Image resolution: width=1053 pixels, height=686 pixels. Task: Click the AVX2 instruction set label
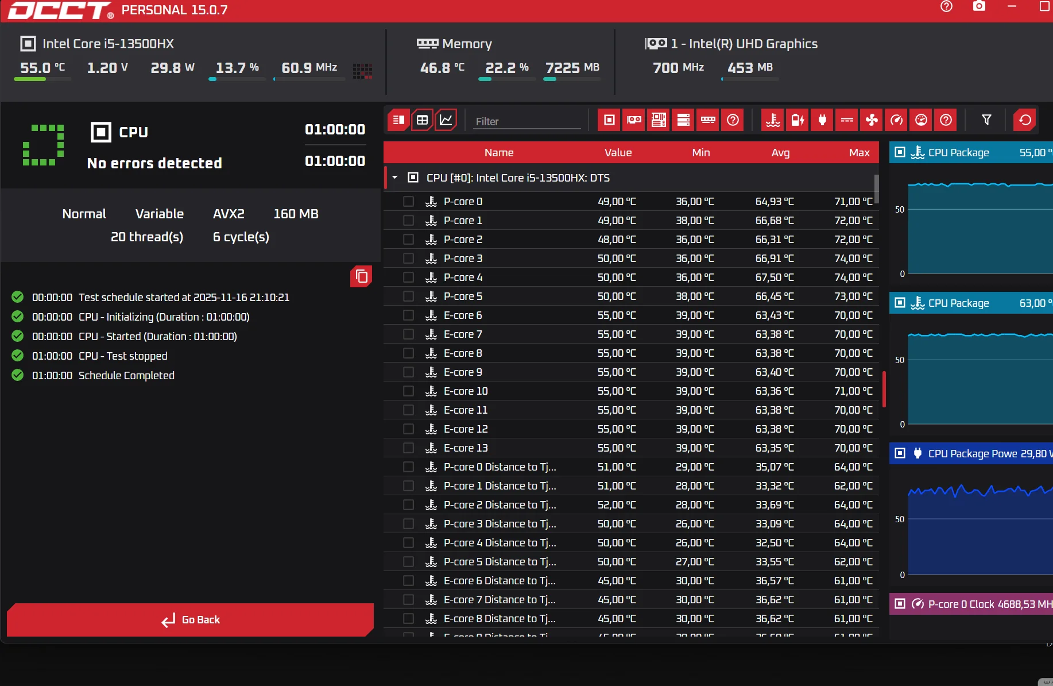229,214
